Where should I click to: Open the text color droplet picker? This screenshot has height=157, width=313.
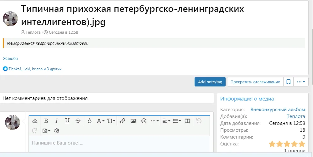89,121
